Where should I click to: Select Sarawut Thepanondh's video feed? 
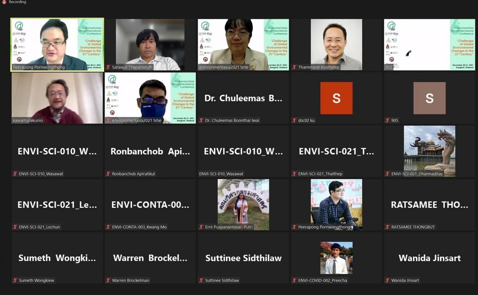tap(150, 44)
